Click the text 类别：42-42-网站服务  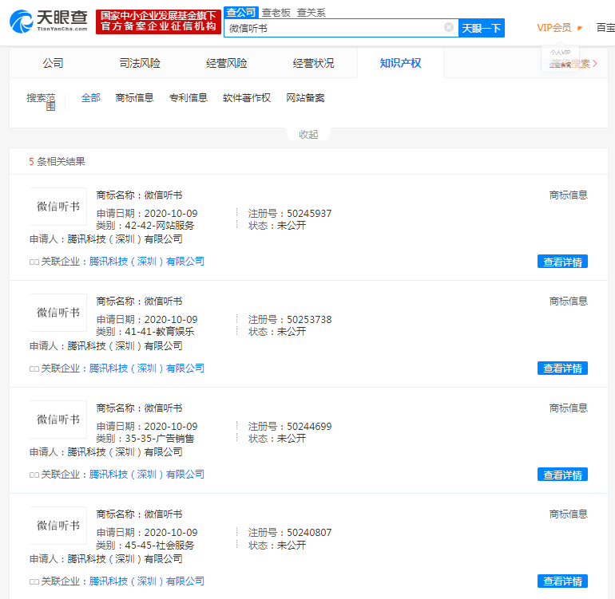click(x=145, y=226)
